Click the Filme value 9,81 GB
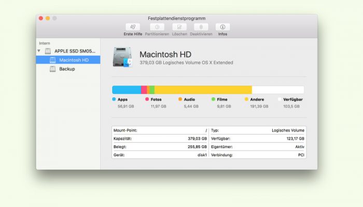The width and height of the screenshot is (363, 207). click(x=224, y=106)
